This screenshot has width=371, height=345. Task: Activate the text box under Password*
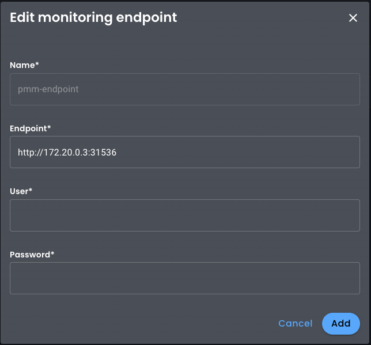coord(184,278)
